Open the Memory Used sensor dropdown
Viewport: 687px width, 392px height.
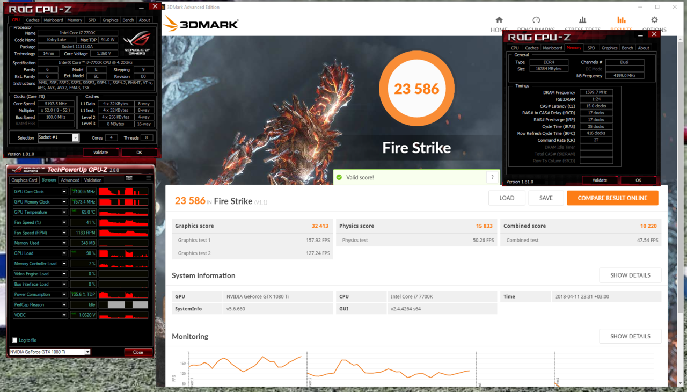pyautogui.click(x=64, y=243)
